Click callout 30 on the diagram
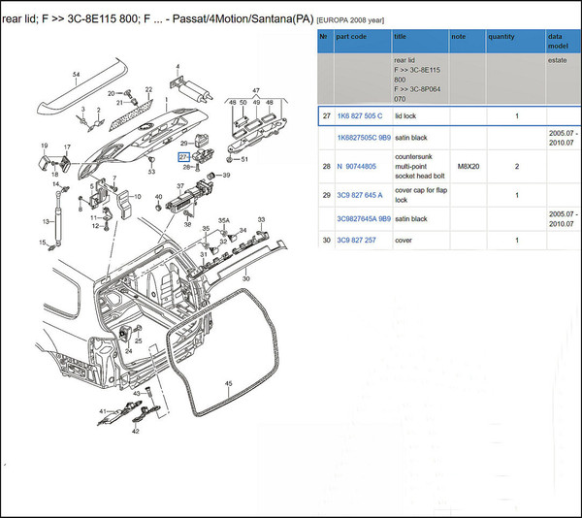582x518 pixels. tap(245, 279)
